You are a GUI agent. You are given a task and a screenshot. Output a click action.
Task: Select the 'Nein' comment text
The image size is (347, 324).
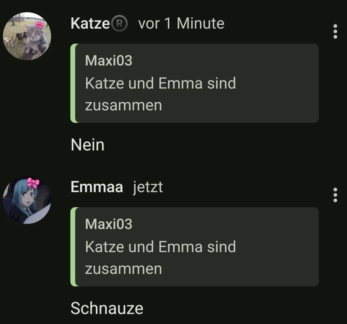[x=88, y=145]
